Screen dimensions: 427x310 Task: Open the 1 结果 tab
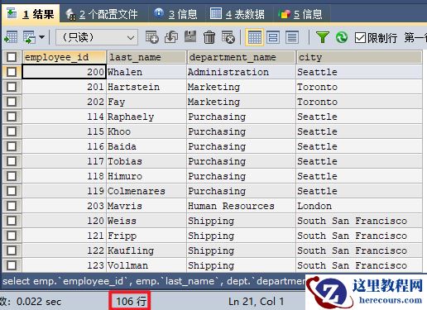pos(31,14)
